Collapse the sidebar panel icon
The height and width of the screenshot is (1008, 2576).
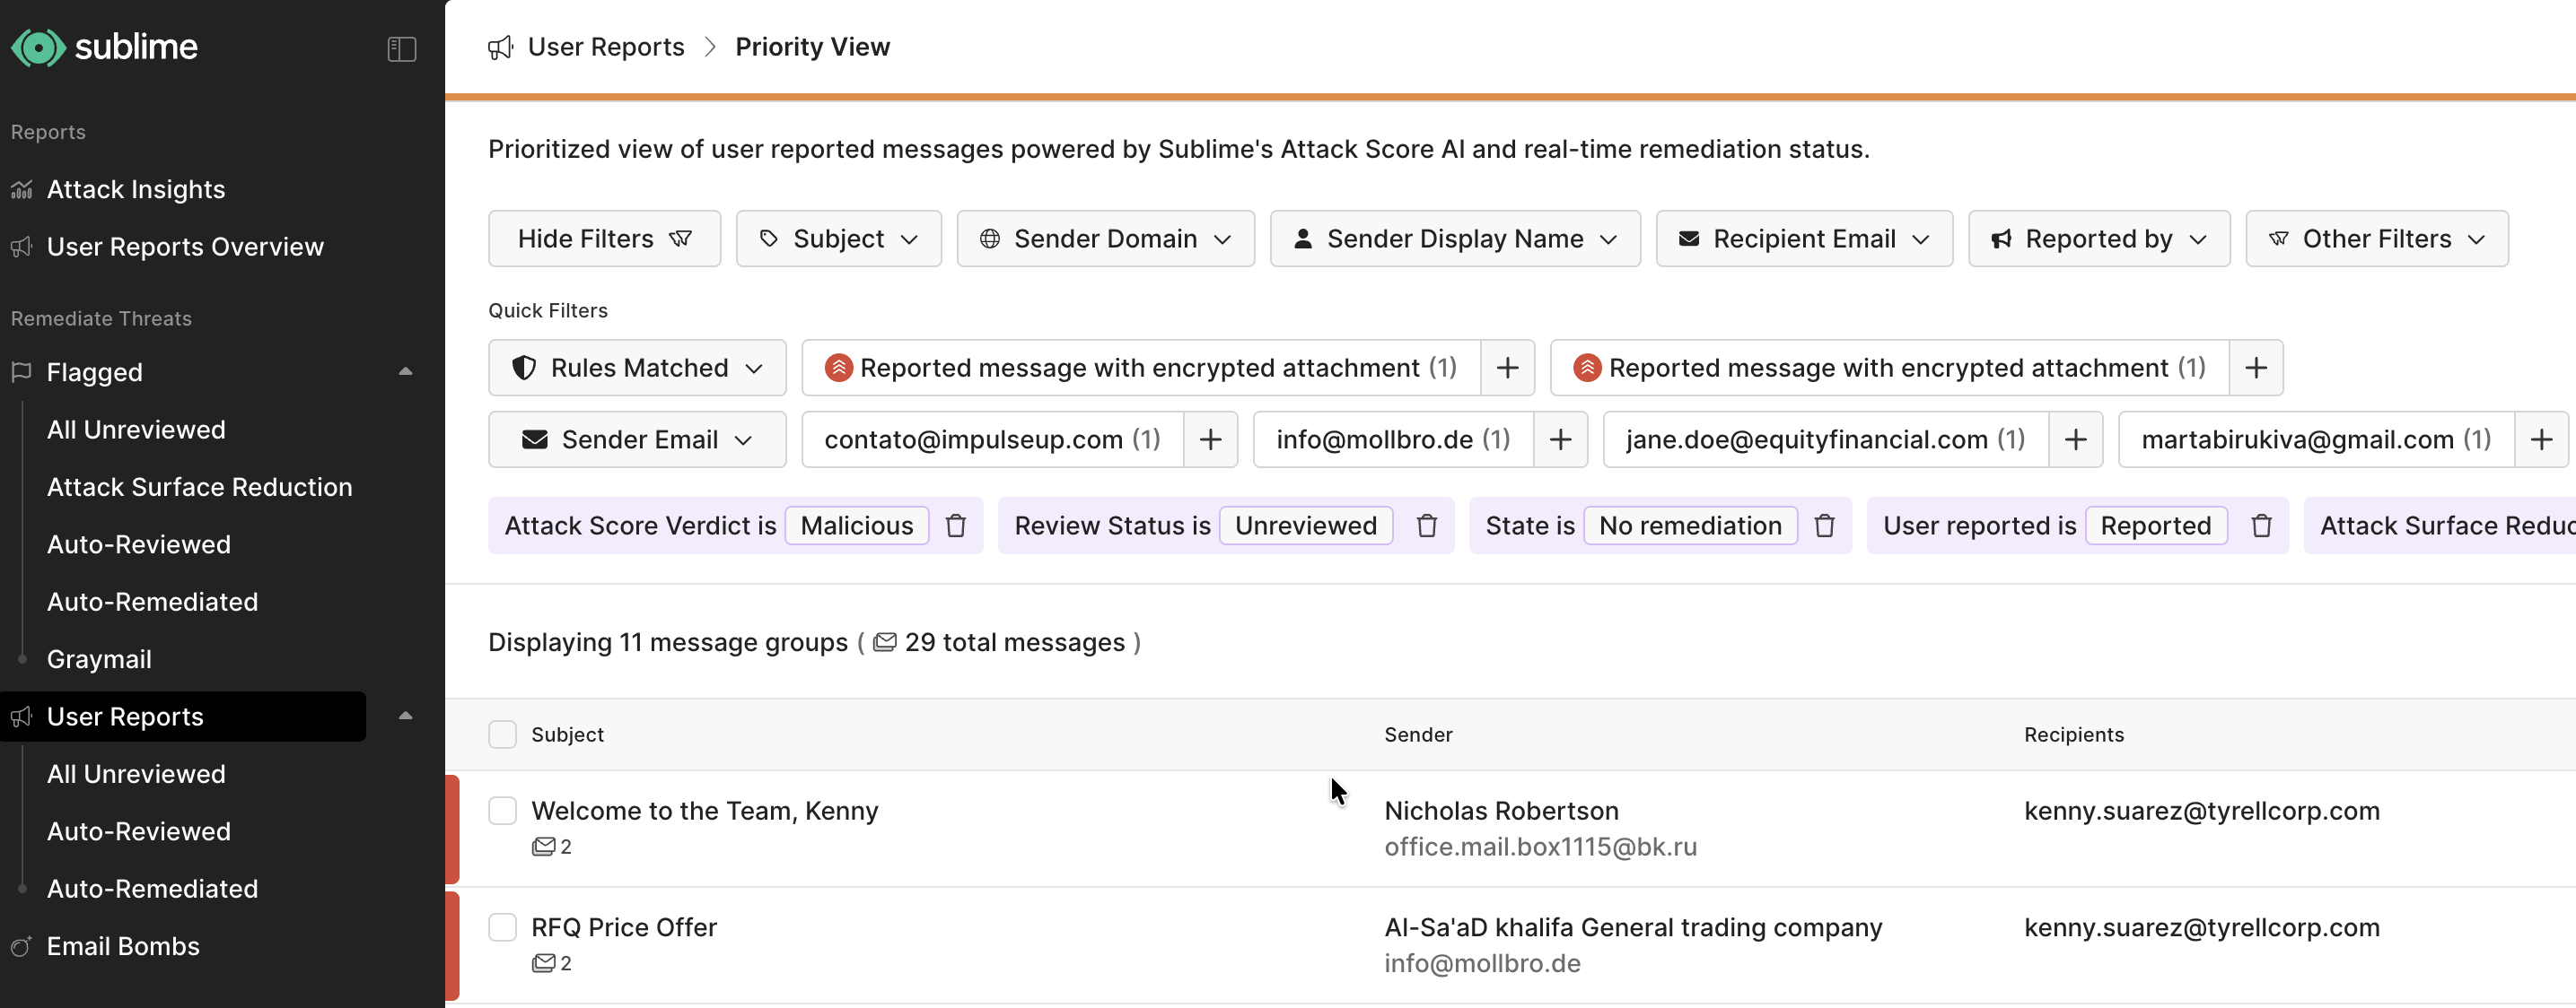401,48
